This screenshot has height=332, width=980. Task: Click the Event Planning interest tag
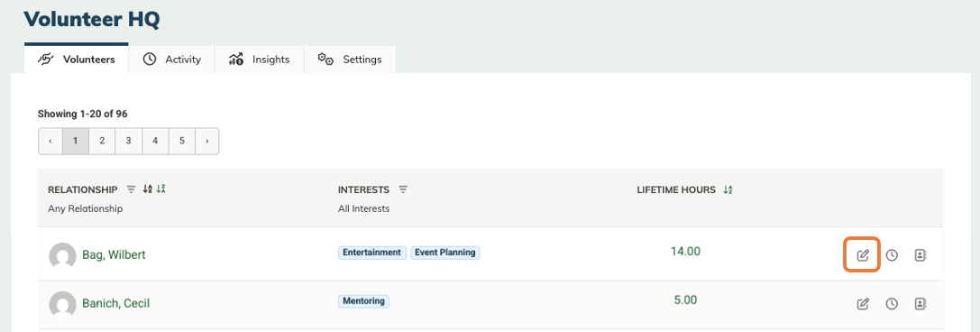click(x=445, y=253)
